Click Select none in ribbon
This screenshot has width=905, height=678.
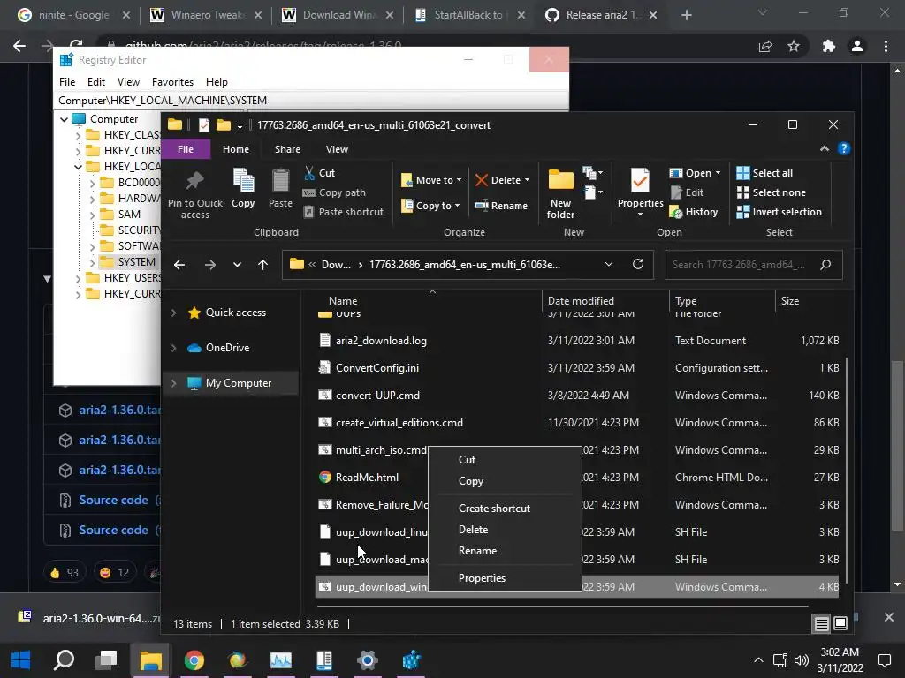[x=771, y=192]
